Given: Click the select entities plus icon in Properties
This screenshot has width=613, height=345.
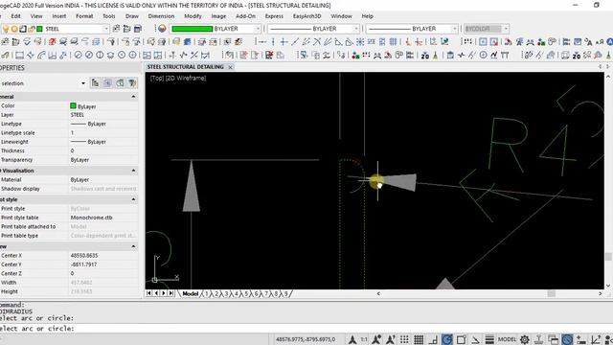Looking at the screenshot, I should pos(107,83).
